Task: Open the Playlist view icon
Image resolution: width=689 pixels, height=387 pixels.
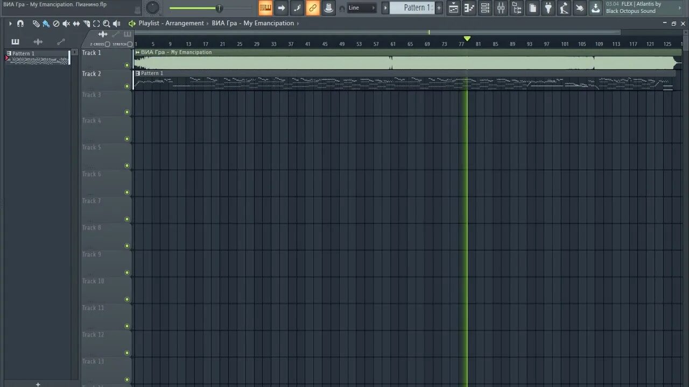Action: point(454,8)
